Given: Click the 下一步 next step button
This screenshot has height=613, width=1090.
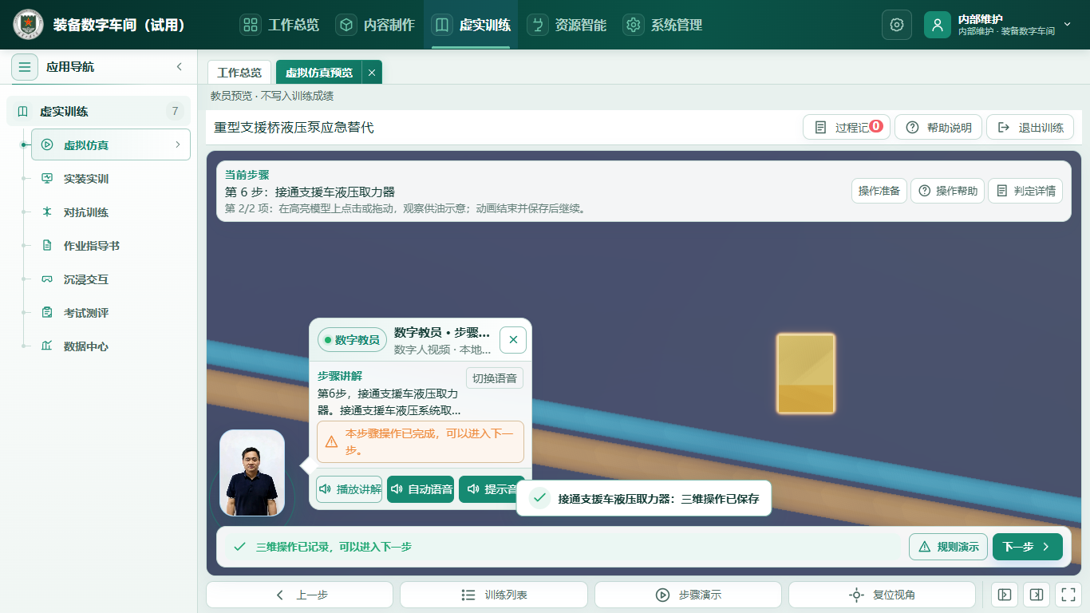Looking at the screenshot, I should point(1027,547).
